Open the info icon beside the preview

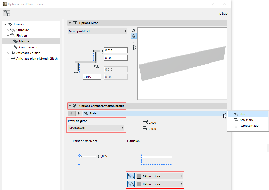tap(134, 48)
